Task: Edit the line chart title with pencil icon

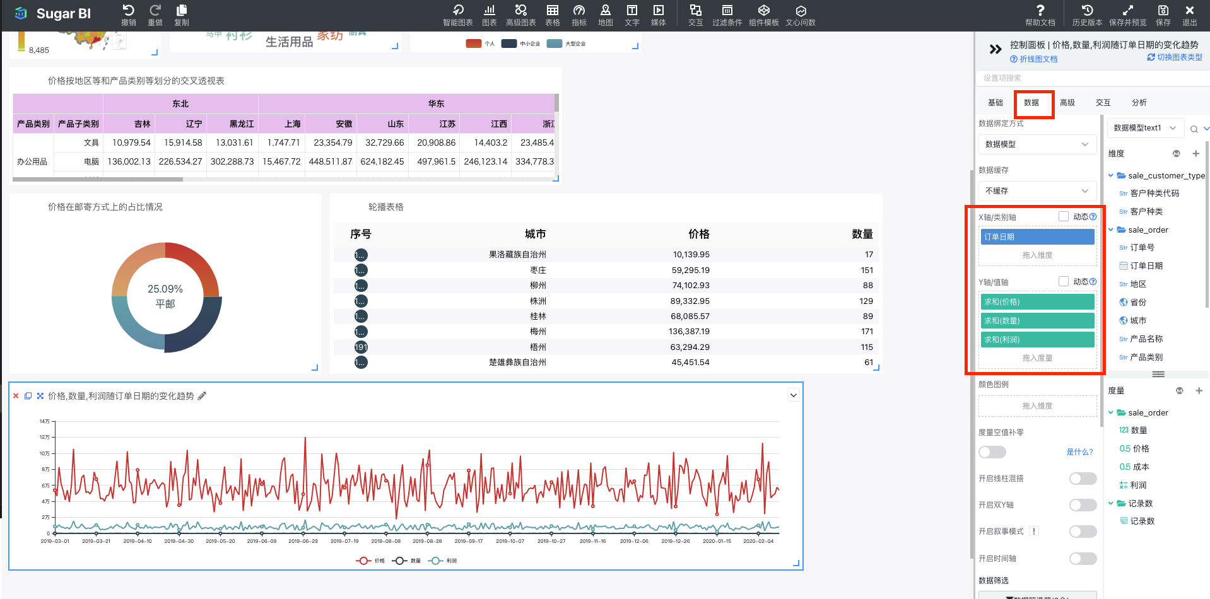Action: pos(202,396)
